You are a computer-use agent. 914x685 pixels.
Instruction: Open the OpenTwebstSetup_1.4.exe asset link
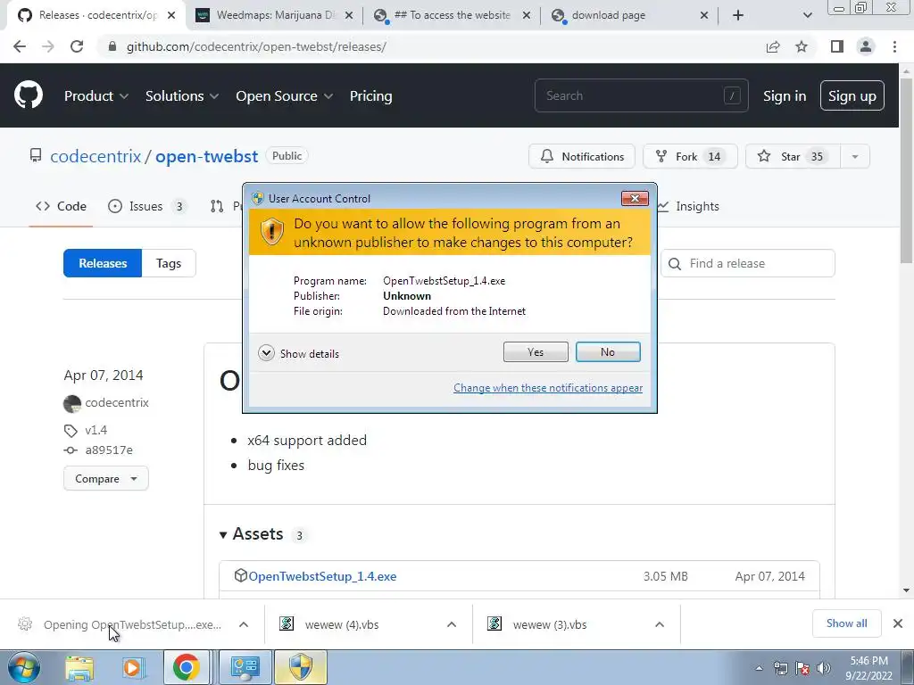click(x=322, y=576)
